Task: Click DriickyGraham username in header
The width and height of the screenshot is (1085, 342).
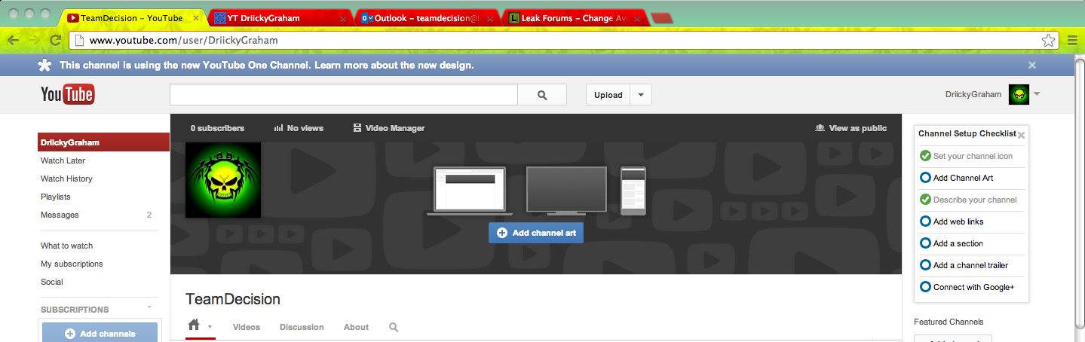Action: (x=973, y=95)
